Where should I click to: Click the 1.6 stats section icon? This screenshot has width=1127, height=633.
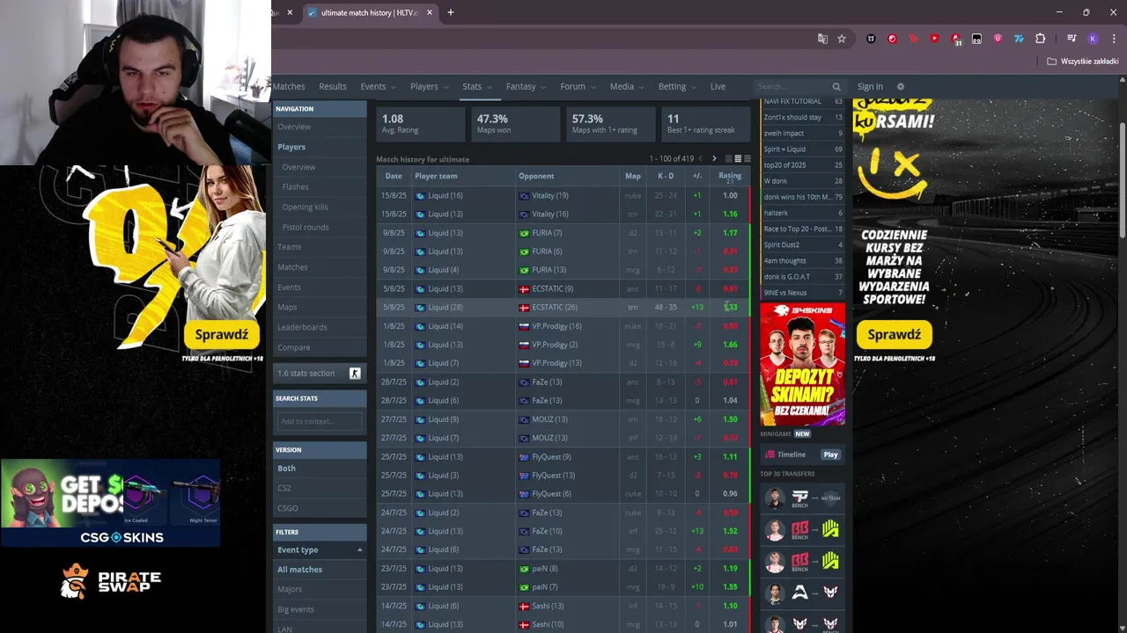coord(355,374)
